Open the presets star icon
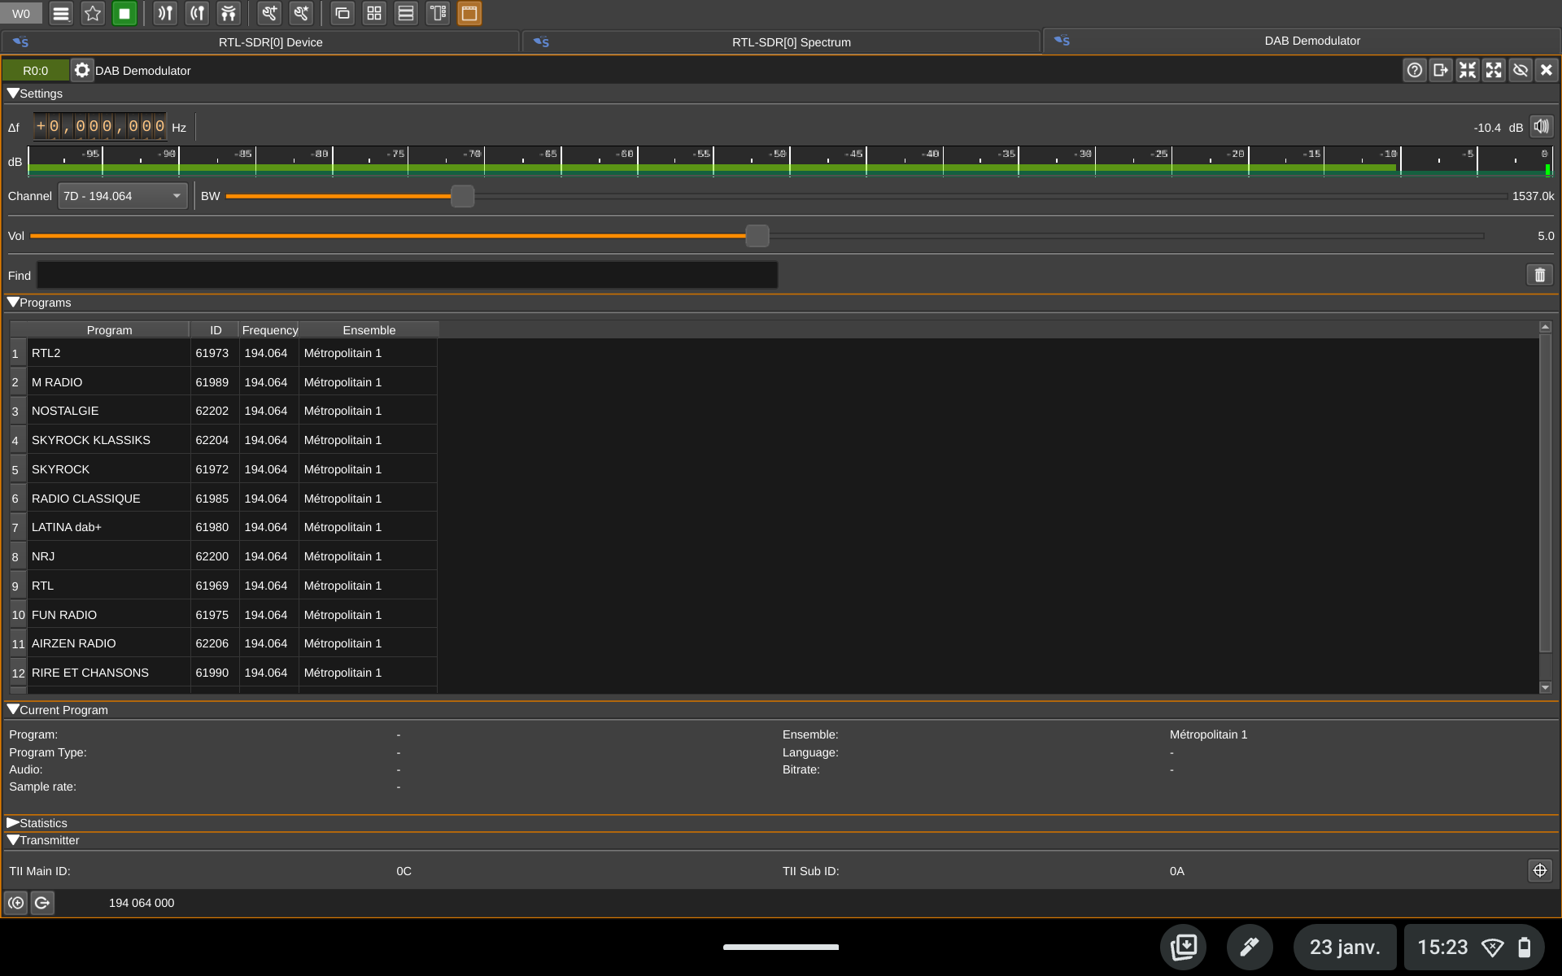 click(93, 13)
